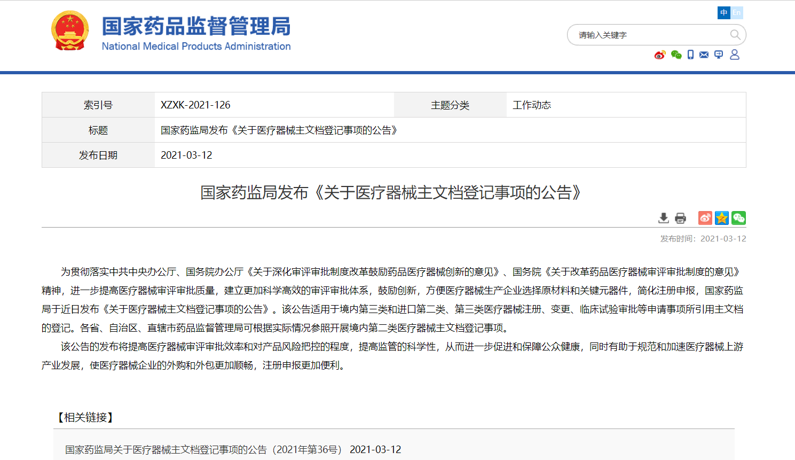Switch language to Chinese (中)

click(x=723, y=12)
